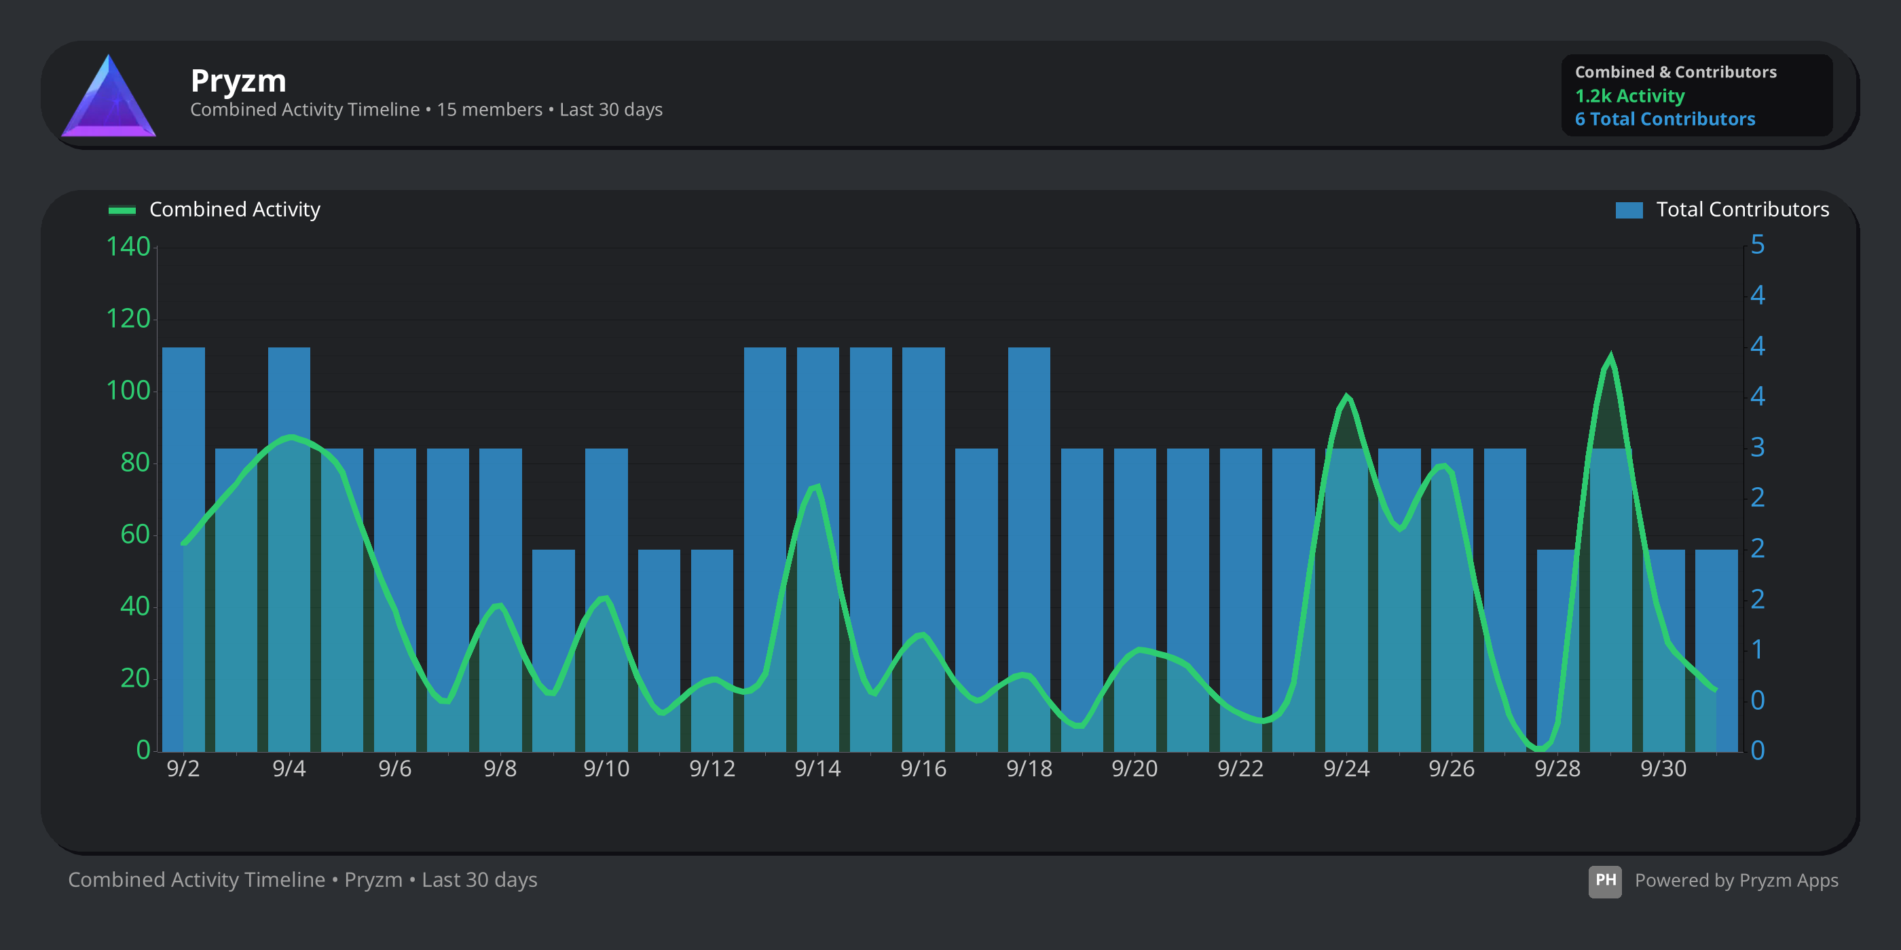Image resolution: width=1901 pixels, height=950 pixels.
Task: Click the green Combined Activity legend marker
Action: (122, 210)
